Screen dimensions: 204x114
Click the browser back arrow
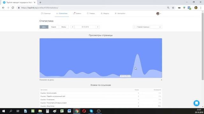[3, 8]
